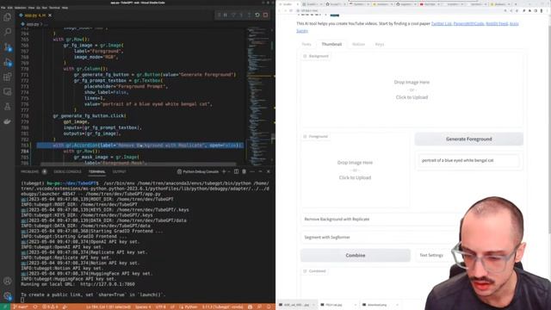Click the Foreground image upload area
Image resolution: width=551 pixels, height=310 pixels.
point(355,170)
